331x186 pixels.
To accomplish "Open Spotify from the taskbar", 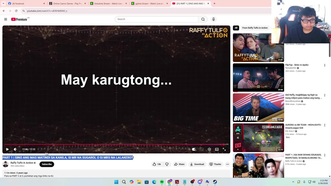I will coord(162,182).
